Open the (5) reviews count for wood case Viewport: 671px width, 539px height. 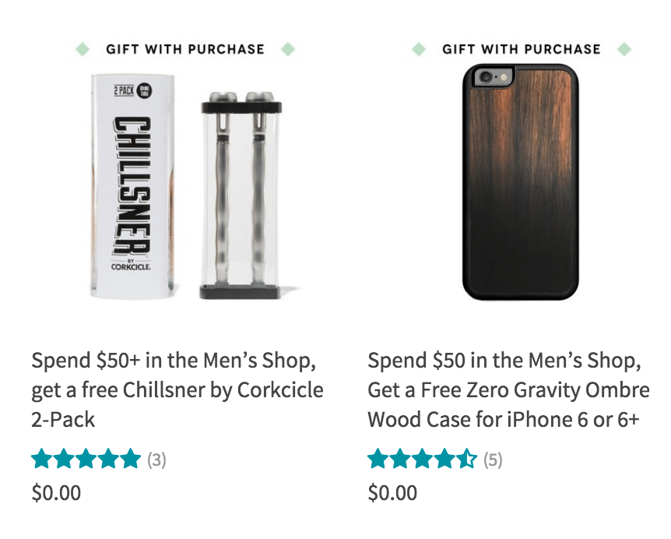click(x=493, y=460)
